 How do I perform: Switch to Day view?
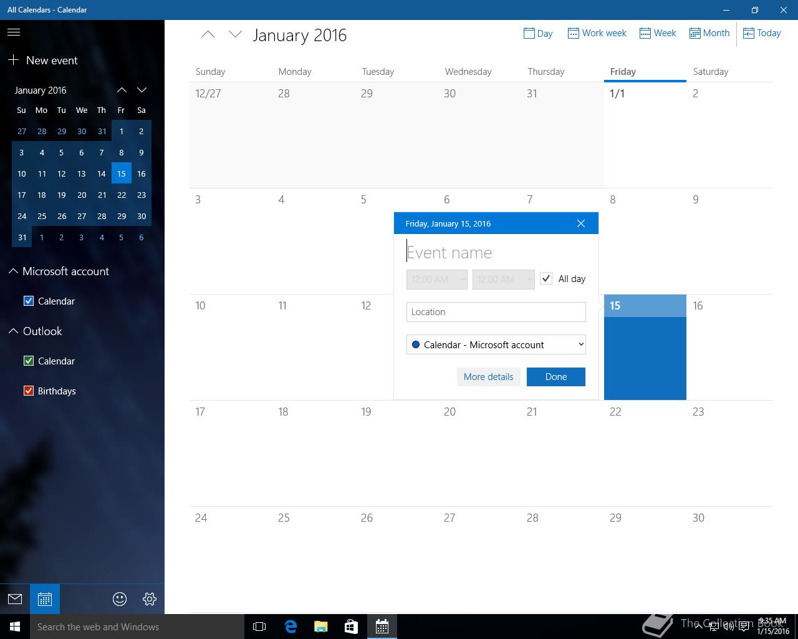(538, 33)
